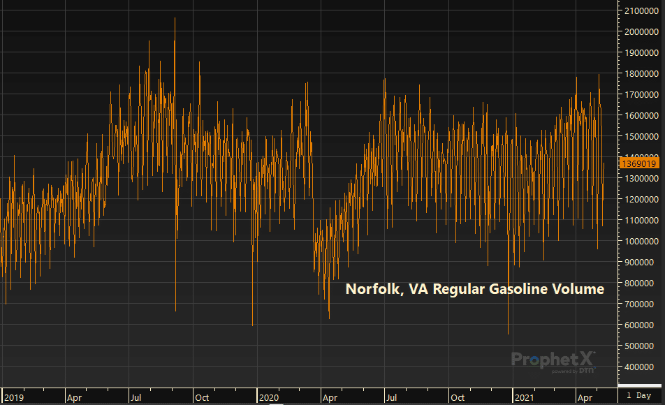This screenshot has width=665, height=405.
Task: Click the 800000 value on price axis
Action: (639, 283)
